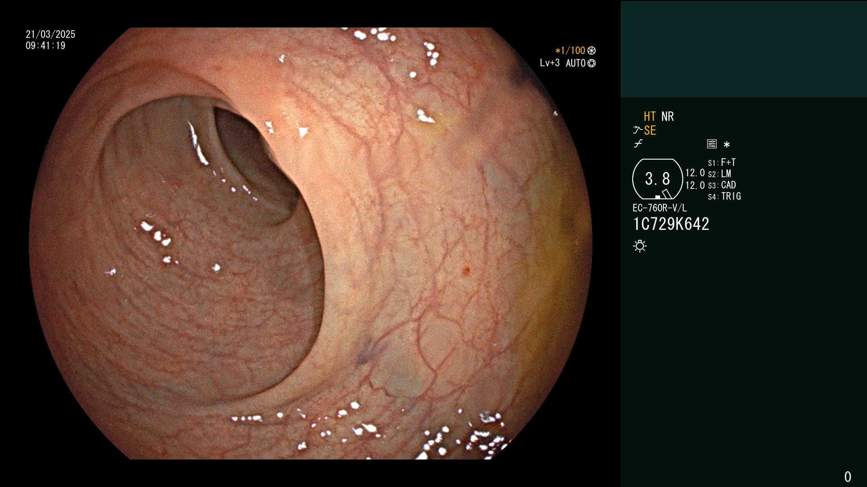Viewport: 867px width, 487px height.
Task: Click the iris icon after AUTO
Action: [x=592, y=63]
